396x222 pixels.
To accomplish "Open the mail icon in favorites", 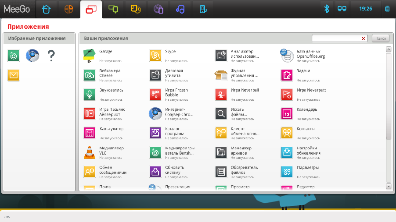I will (x=13, y=75).
